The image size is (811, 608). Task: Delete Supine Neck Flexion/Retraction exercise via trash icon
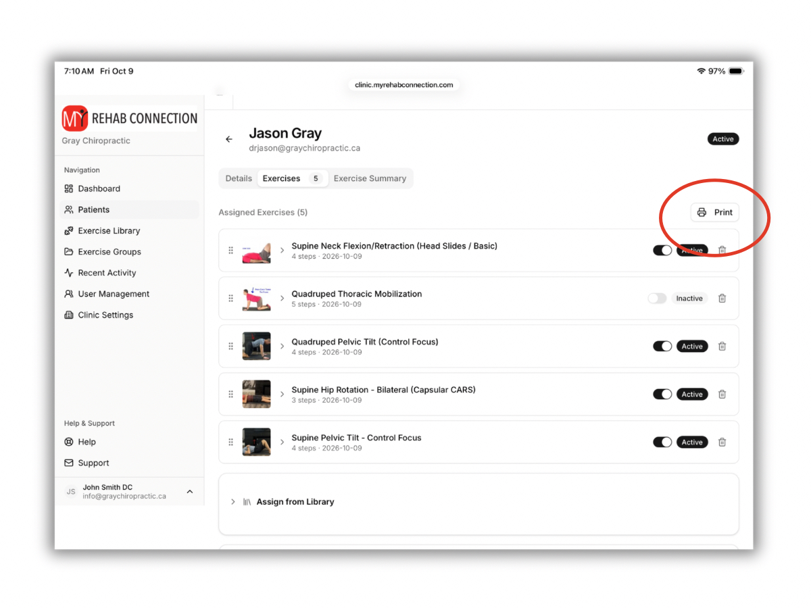click(x=722, y=250)
